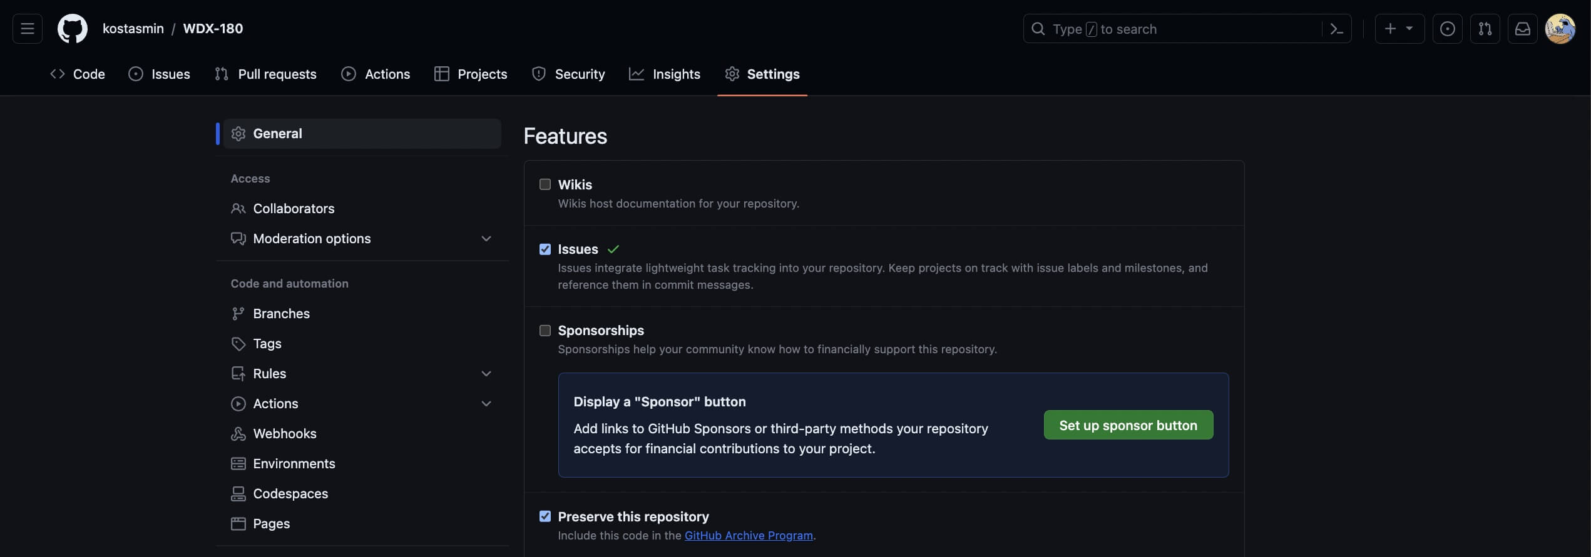Viewport: 1591px width, 557px height.
Task: Click the plus create new icon
Action: 1390,29
